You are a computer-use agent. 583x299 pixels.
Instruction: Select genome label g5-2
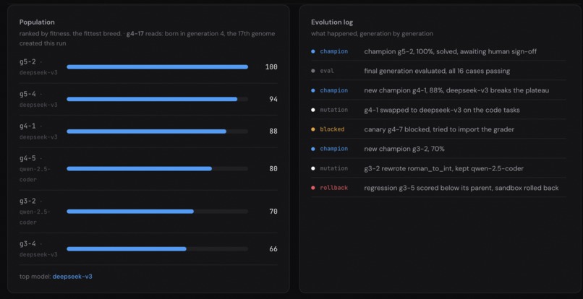pos(28,62)
